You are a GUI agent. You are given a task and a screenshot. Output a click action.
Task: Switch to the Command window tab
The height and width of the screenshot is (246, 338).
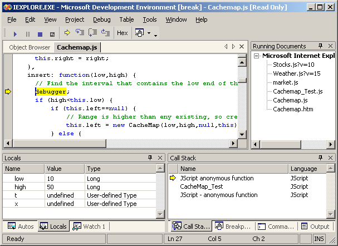[276, 227]
